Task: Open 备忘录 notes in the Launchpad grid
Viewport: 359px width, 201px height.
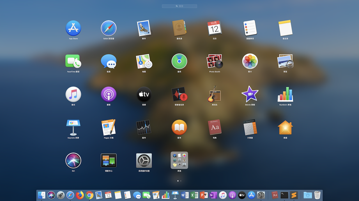Action: (285, 28)
